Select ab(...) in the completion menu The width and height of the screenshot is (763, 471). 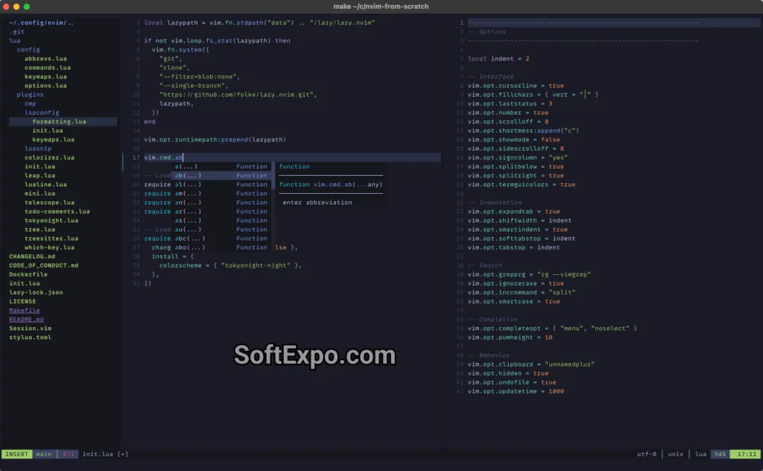(189, 175)
